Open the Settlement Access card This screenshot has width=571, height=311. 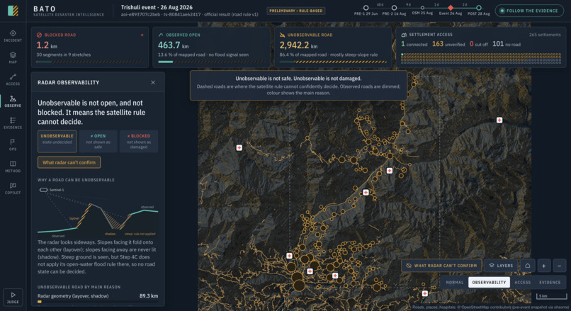coord(481,47)
